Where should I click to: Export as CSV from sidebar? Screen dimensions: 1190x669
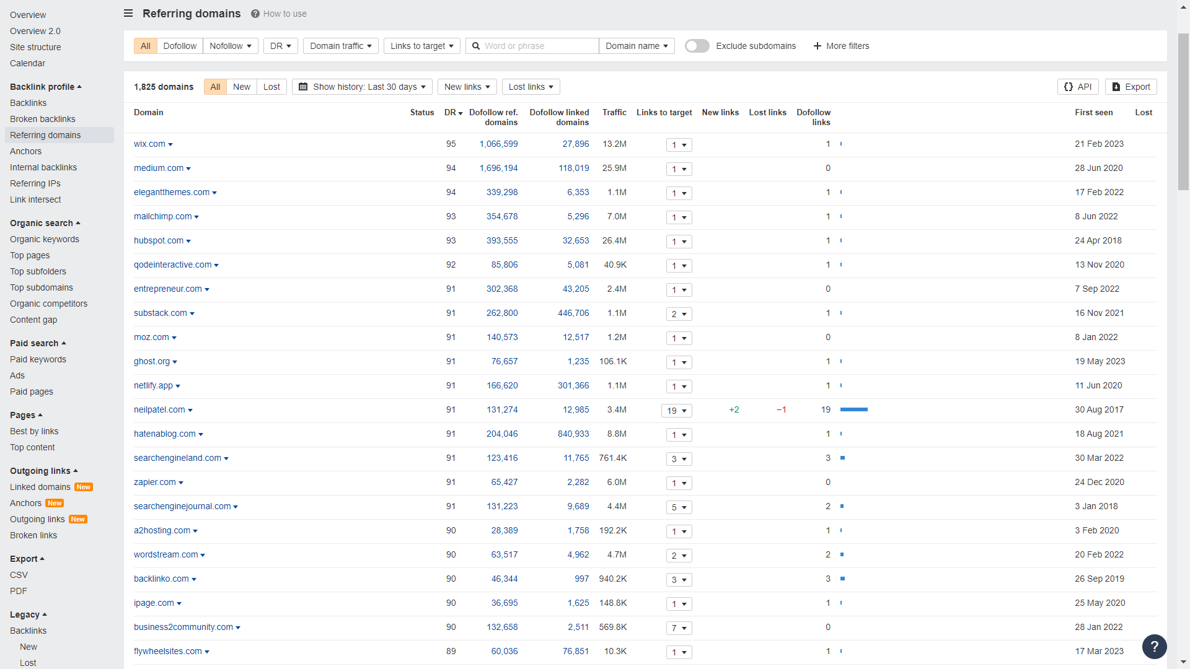[x=19, y=575]
